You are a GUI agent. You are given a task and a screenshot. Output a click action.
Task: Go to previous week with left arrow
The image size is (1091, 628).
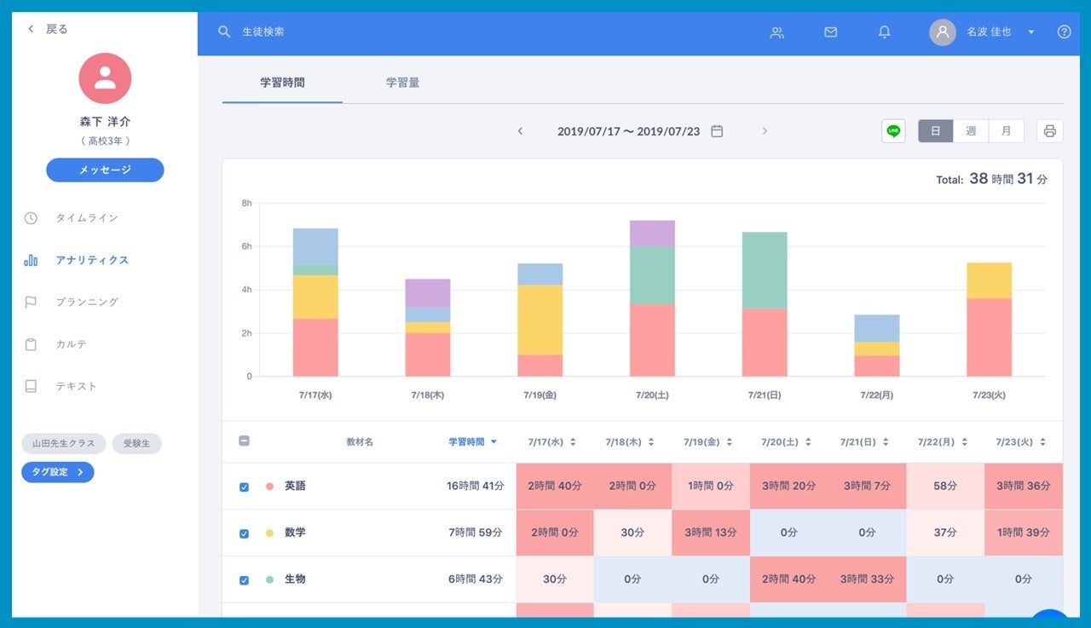520,131
